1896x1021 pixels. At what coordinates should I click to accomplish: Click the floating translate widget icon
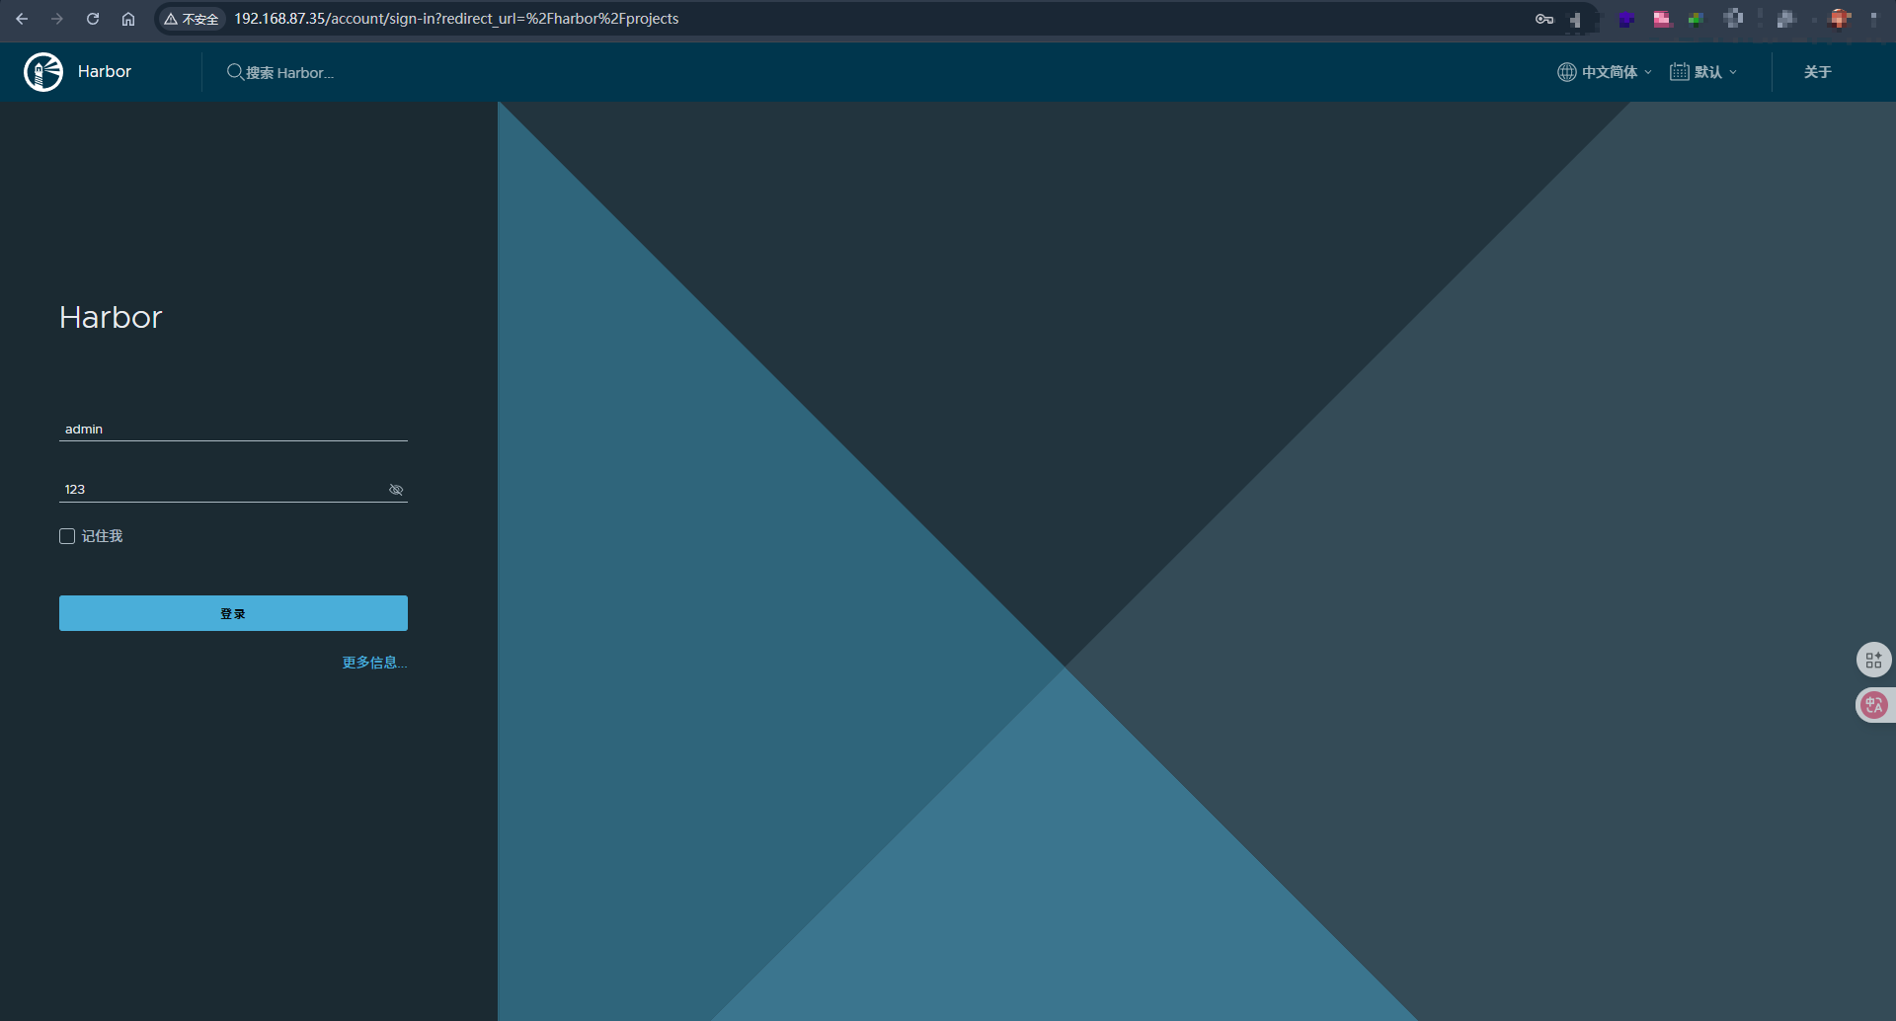1874,705
